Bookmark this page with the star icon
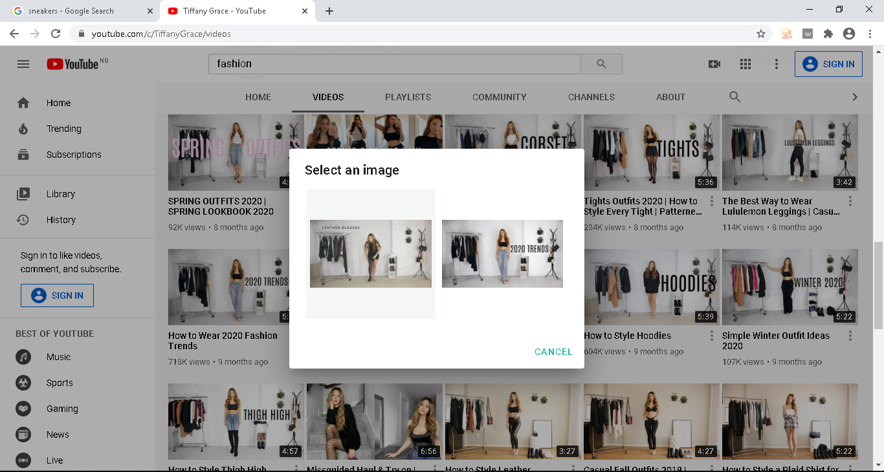 coord(761,34)
